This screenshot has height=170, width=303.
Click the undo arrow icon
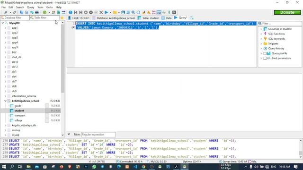pyautogui.click(x=32, y=12)
